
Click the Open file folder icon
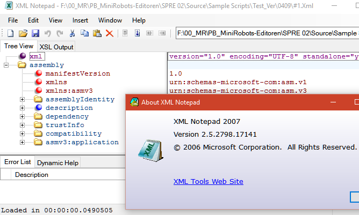coord(23,33)
